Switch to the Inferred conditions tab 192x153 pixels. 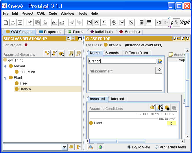tap(117, 99)
